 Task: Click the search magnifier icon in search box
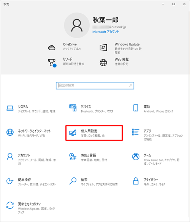(130, 86)
